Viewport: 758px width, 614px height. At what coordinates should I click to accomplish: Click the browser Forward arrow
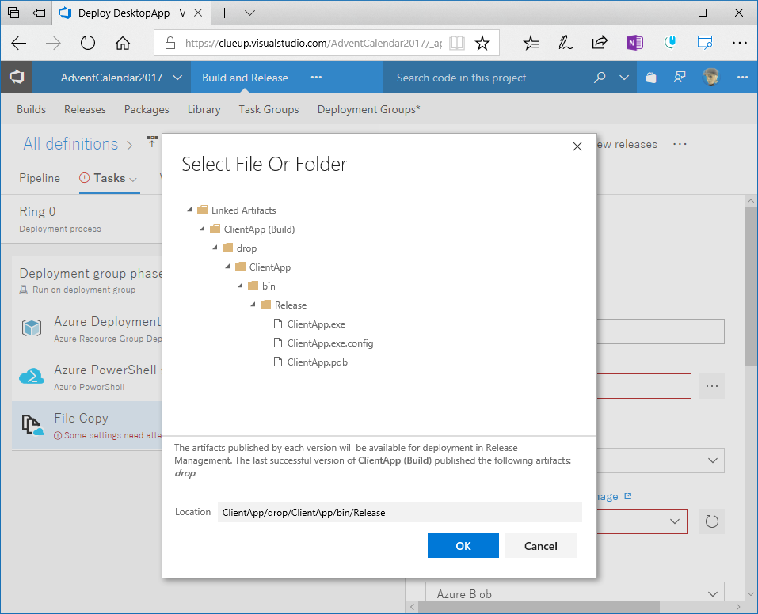click(x=53, y=43)
